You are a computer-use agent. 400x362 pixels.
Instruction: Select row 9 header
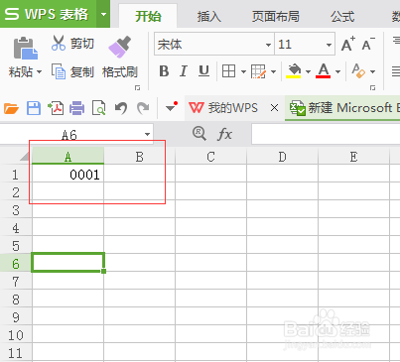16,317
